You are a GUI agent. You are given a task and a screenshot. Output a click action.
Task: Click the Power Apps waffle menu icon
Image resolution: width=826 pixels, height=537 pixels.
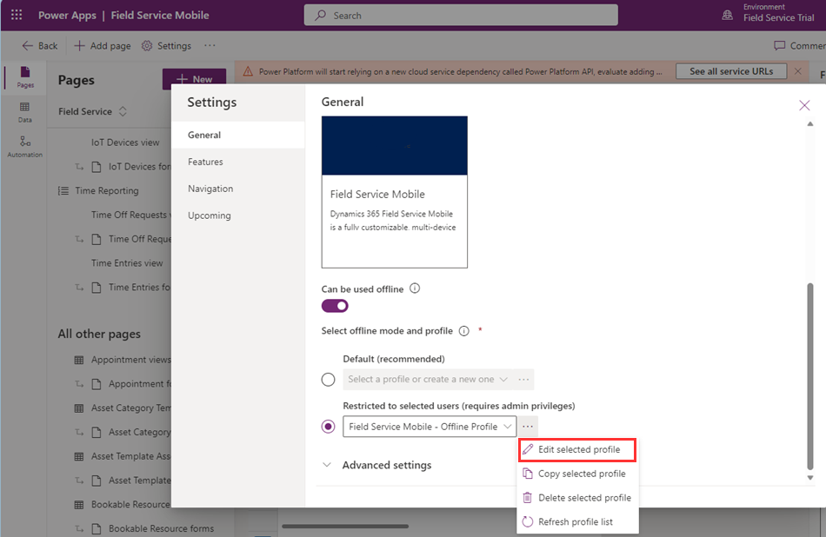click(15, 15)
